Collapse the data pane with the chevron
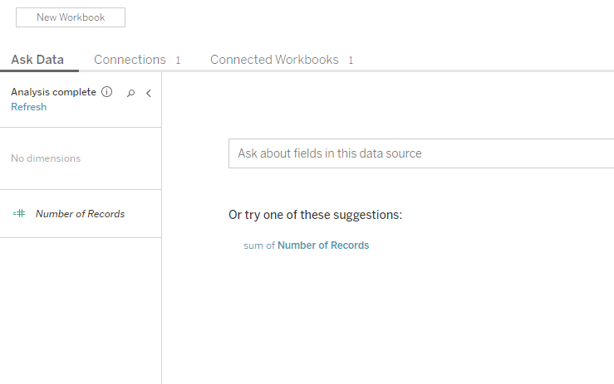 (148, 94)
